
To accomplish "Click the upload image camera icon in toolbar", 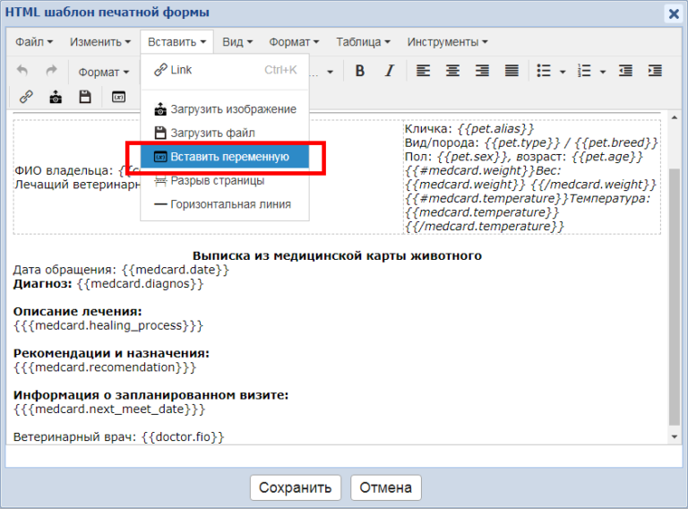I will (x=56, y=97).
